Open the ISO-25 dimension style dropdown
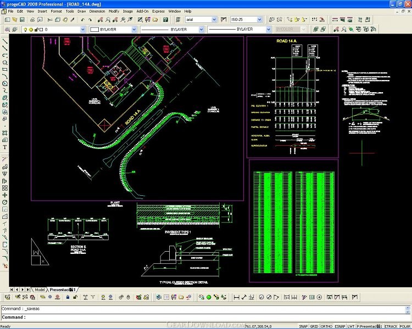412x329 pixels. (x=260, y=20)
